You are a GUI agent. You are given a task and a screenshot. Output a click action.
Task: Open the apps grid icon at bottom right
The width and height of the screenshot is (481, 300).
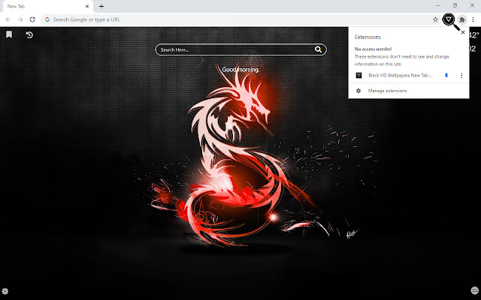[474, 290]
